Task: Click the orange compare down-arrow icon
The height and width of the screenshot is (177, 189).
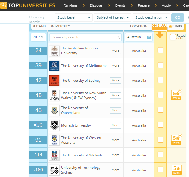Action: tap(160, 34)
